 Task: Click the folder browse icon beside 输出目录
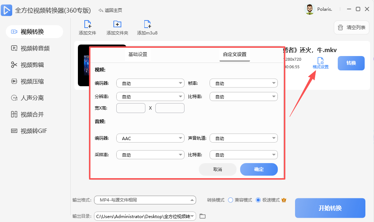tap(202, 216)
